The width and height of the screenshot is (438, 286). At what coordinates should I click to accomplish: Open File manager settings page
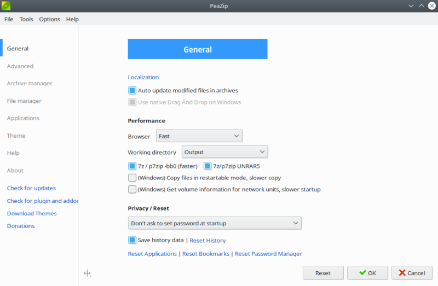click(x=24, y=101)
